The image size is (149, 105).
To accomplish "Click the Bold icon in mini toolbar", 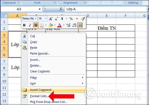I will click(x=24, y=25).
